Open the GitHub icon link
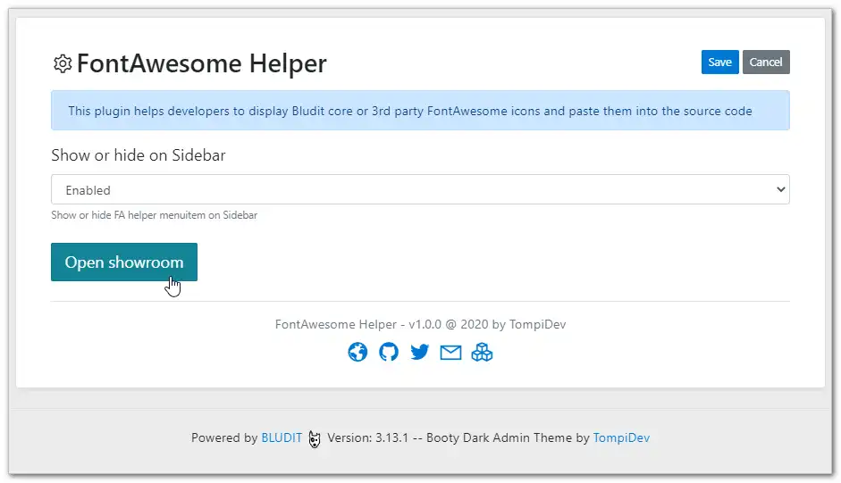This screenshot has height=483, width=841. coord(389,352)
